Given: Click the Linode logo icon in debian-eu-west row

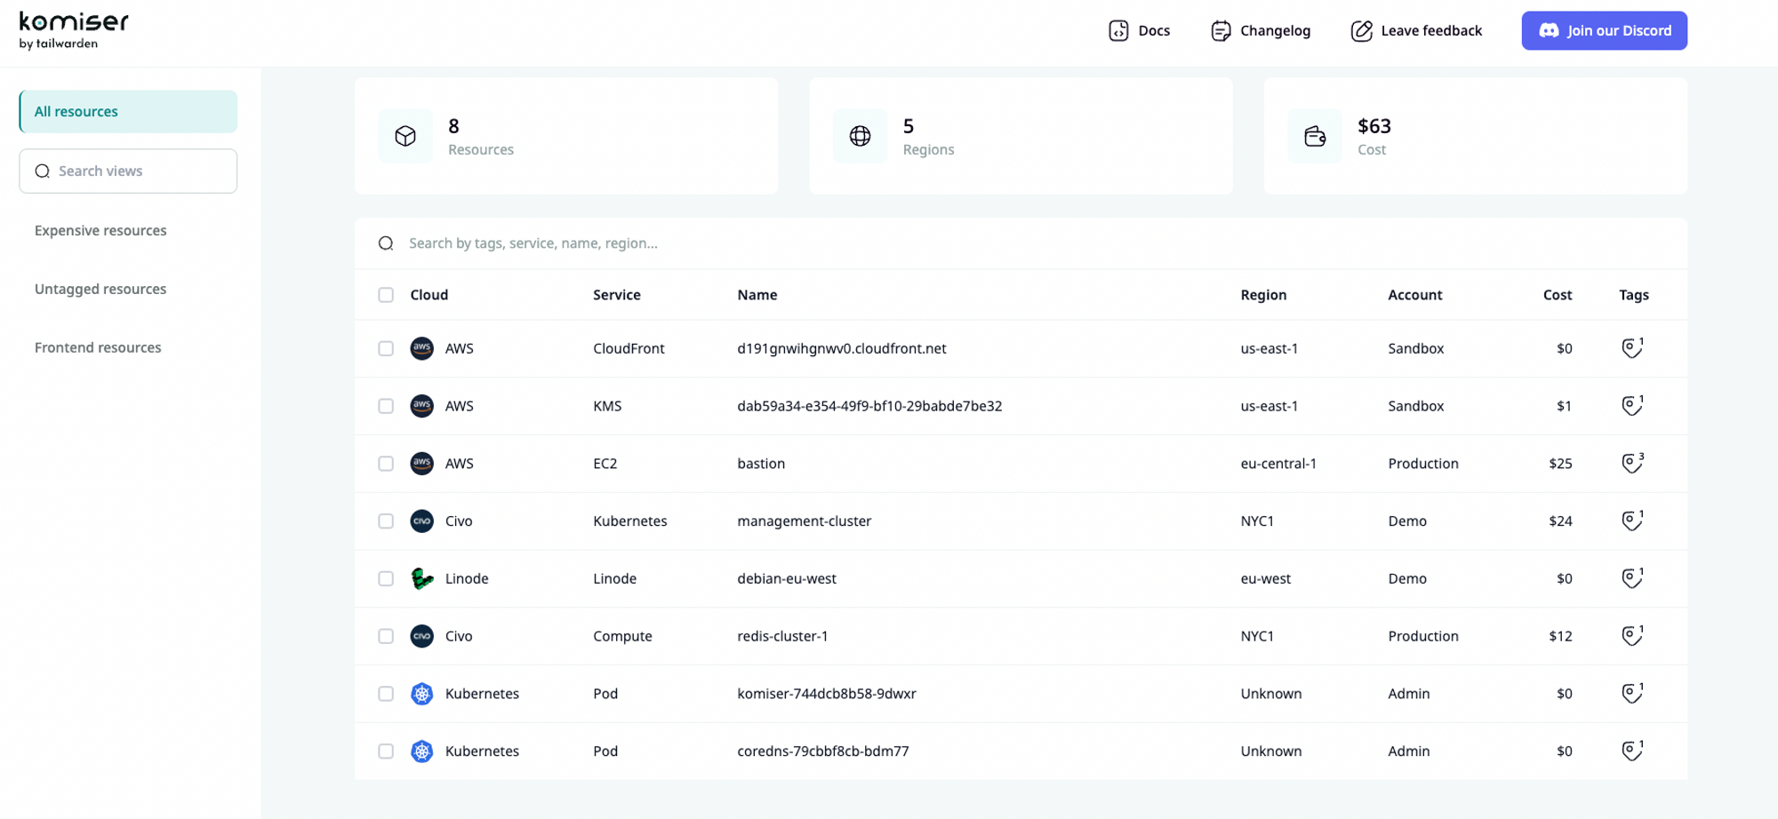Looking at the screenshot, I should point(422,579).
